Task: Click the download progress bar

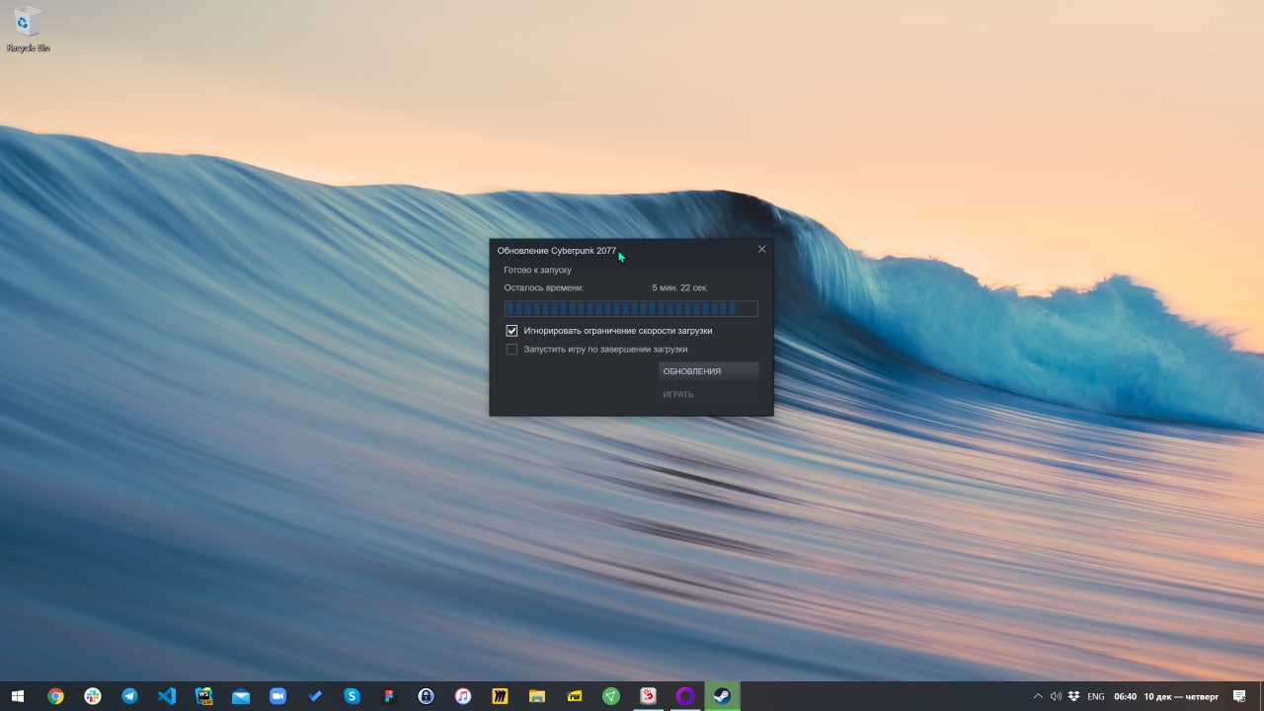Action: (x=631, y=308)
